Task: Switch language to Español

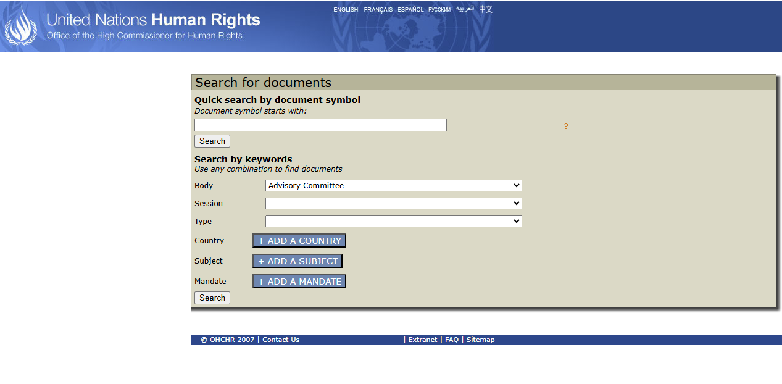Action: click(410, 10)
